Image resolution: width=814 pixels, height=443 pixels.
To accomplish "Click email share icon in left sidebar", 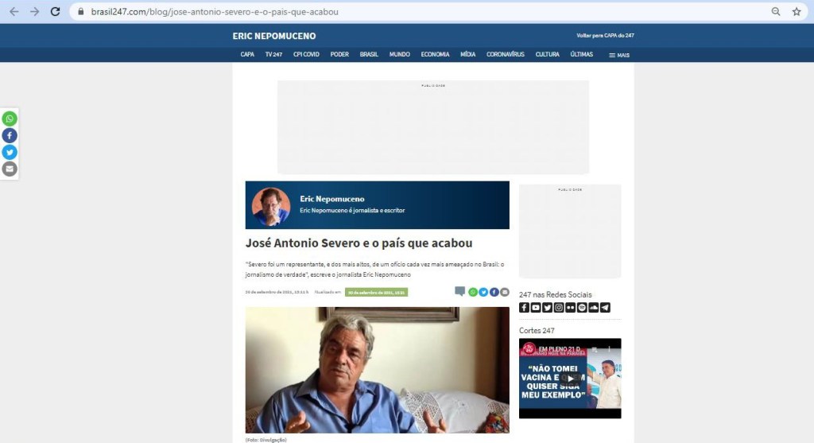I will coord(10,169).
